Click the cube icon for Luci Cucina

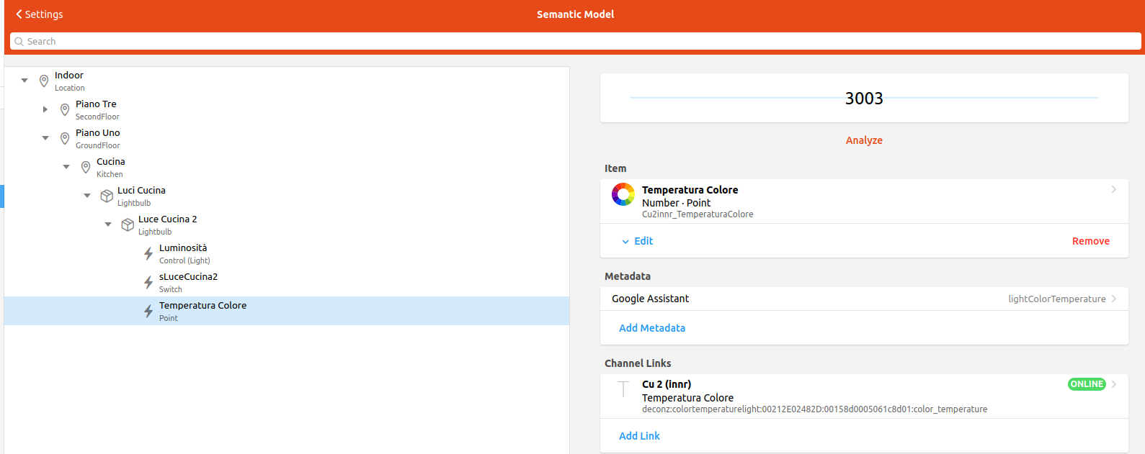(x=107, y=196)
